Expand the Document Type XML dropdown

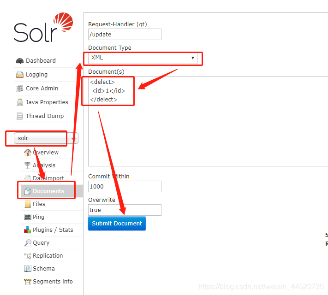pyautogui.click(x=143, y=58)
